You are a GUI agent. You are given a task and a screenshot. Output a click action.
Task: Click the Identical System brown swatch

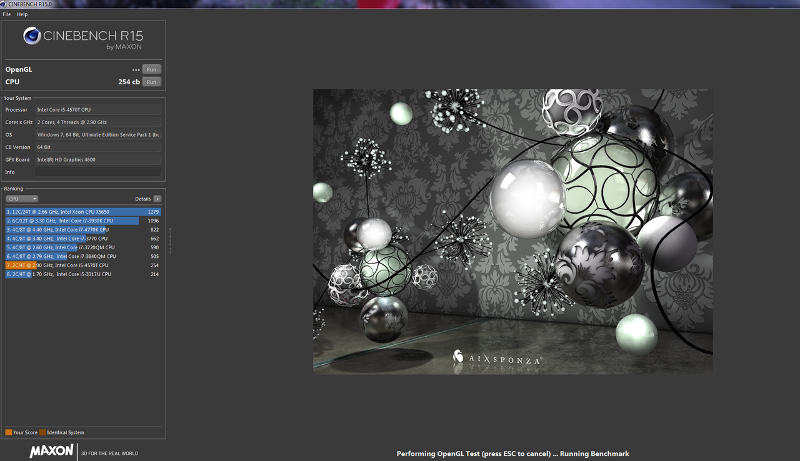pyautogui.click(x=42, y=432)
